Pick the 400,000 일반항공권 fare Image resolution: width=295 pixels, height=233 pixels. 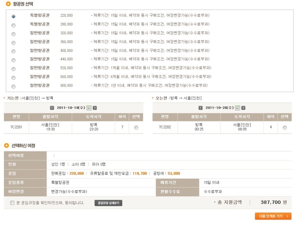point(14,51)
